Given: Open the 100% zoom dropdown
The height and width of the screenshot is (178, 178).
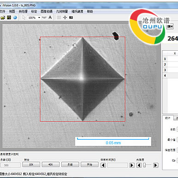Looking at the screenshot, I should tap(39, 18).
